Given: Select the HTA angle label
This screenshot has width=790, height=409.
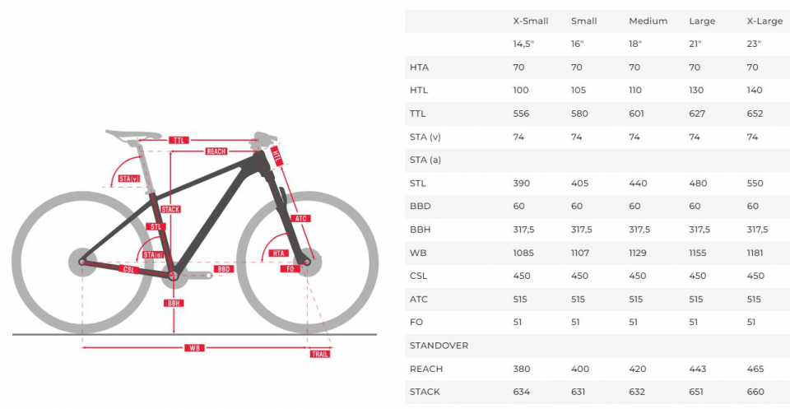Looking at the screenshot, I should 279,253.
